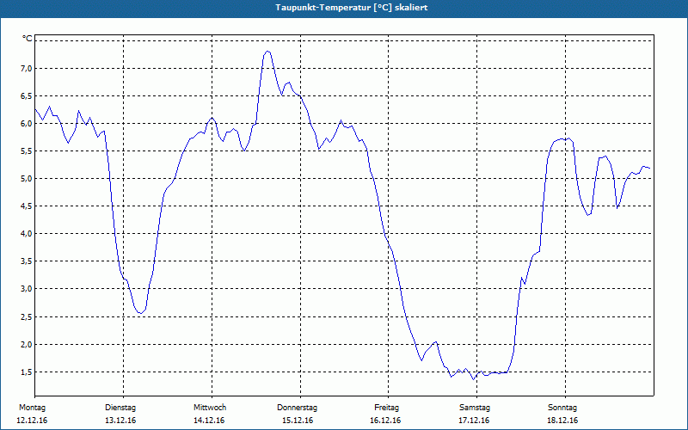688x430 pixels.
Task: Click the date '16.12.16'
Action: 385,421
